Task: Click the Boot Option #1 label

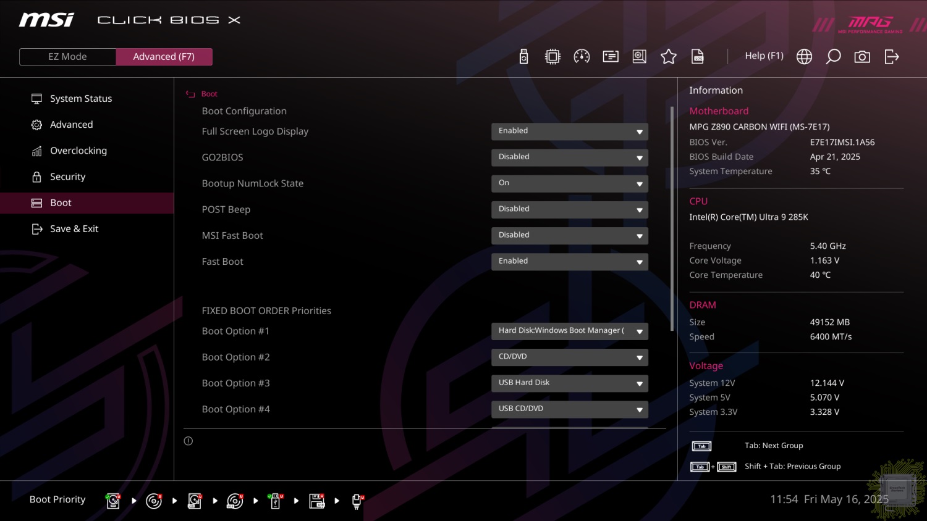Action: pyautogui.click(x=235, y=331)
